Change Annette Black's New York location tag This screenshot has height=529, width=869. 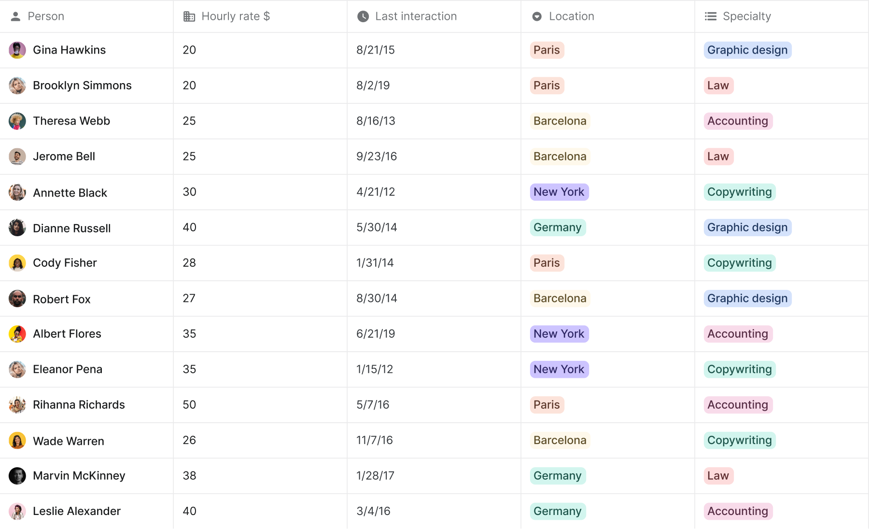[559, 192]
